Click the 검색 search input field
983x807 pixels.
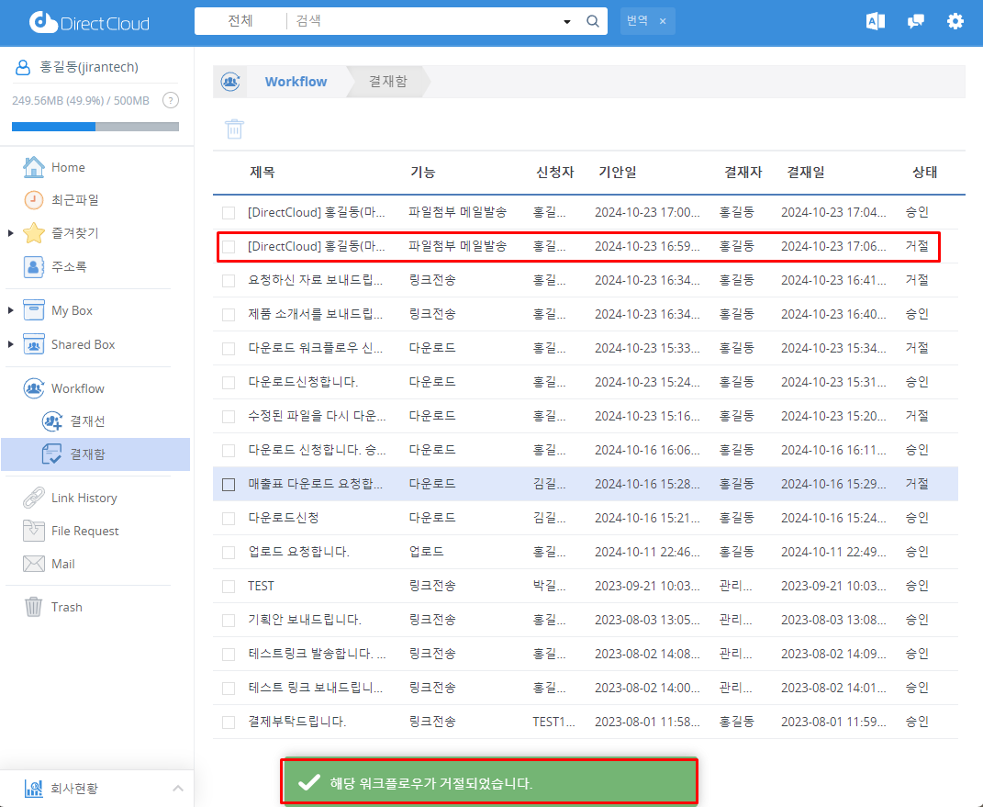click(x=422, y=21)
